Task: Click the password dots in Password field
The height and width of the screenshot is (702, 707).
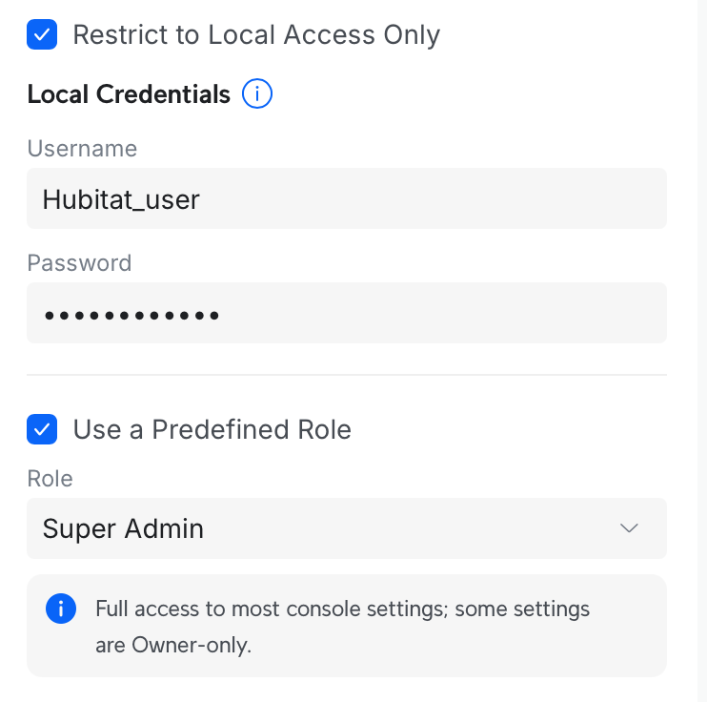Action: pyautogui.click(x=131, y=313)
